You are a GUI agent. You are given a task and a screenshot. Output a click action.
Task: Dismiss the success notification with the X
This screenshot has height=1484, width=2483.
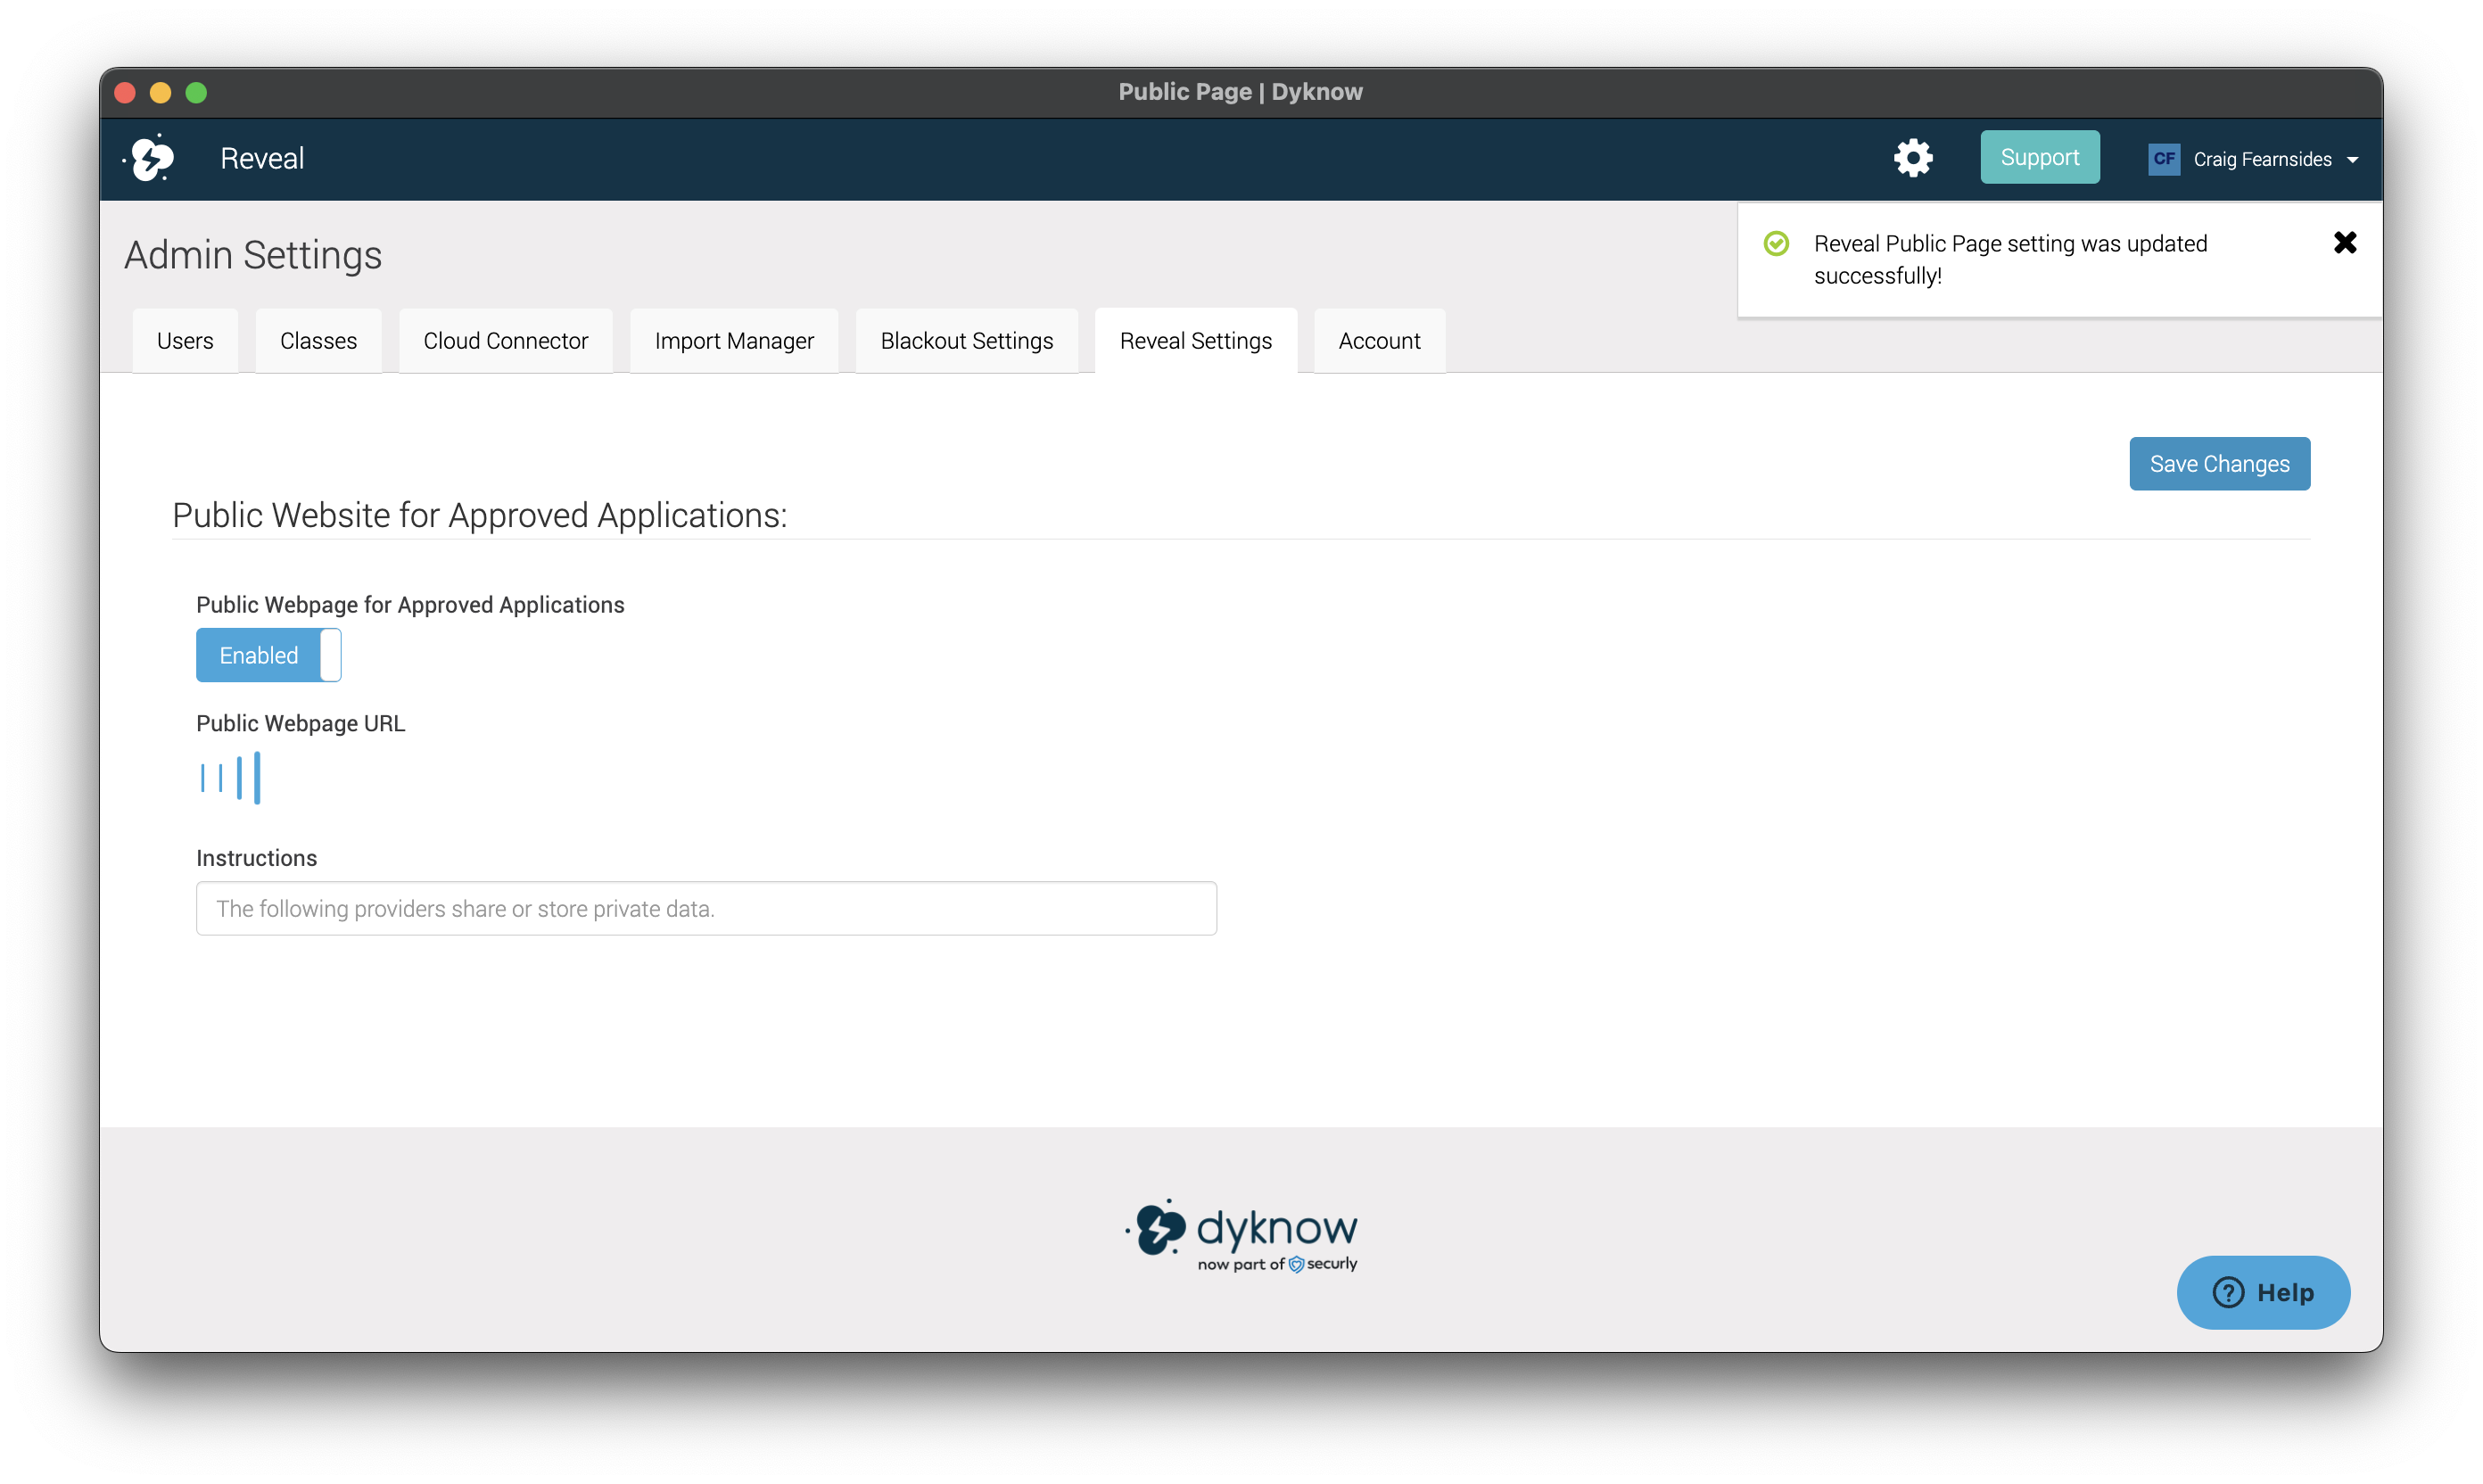(x=2345, y=243)
